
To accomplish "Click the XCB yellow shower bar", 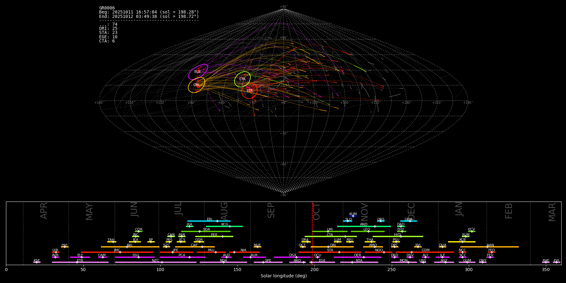I will click(x=462, y=242).
